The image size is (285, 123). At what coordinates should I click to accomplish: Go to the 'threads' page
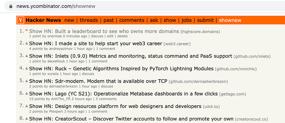89,20
